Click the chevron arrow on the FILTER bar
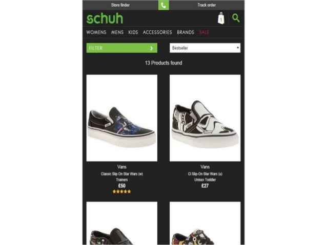The height and width of the screenshot is (245, 327). pos(152,48)
